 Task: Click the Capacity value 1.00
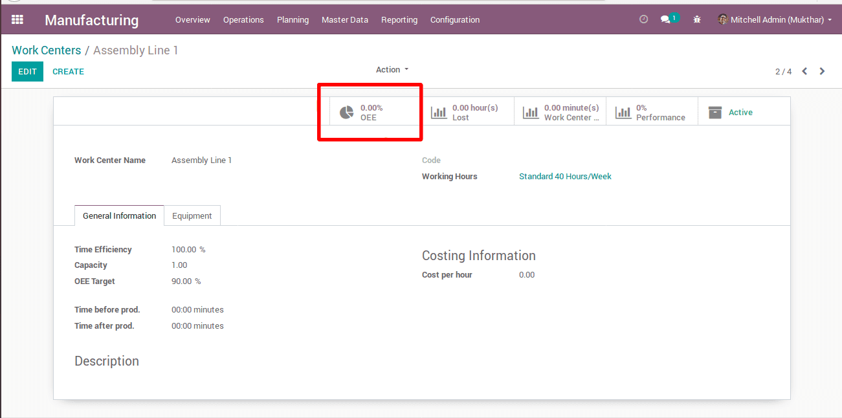click(x=179, y=265)
